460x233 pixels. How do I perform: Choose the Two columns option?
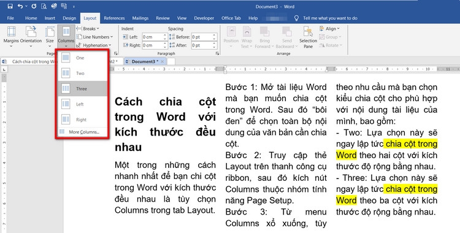83,74
